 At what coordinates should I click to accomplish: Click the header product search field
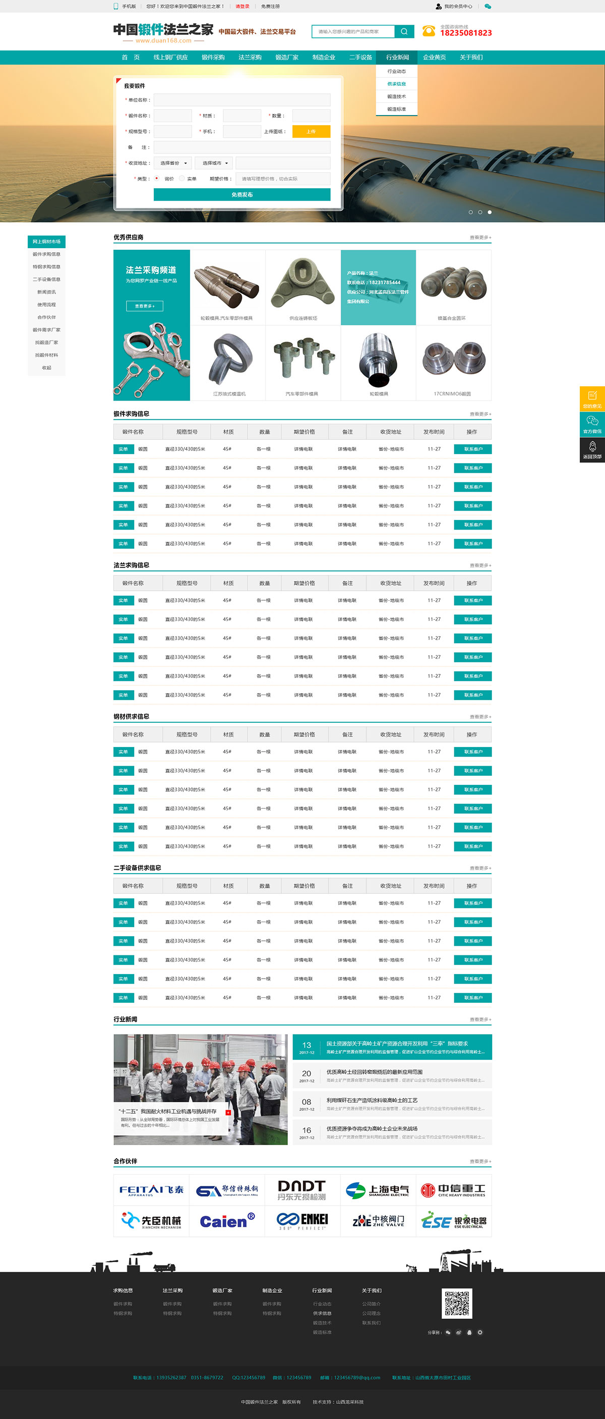point(353,31)
